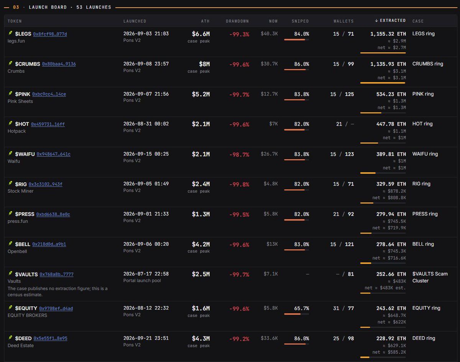Click the green icon beside $PINK
This screenshot has width=460, height=362.
10,94
